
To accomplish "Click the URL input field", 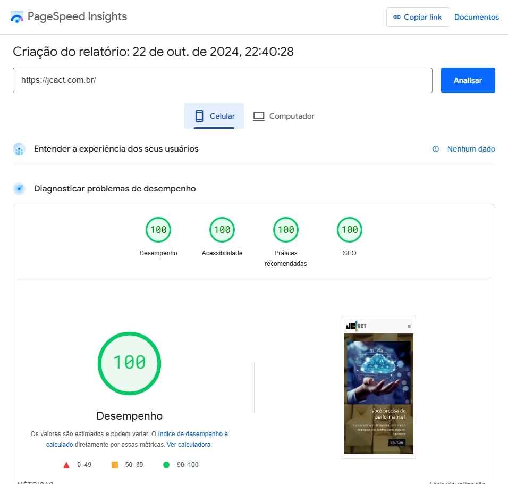I will [222, 80].
